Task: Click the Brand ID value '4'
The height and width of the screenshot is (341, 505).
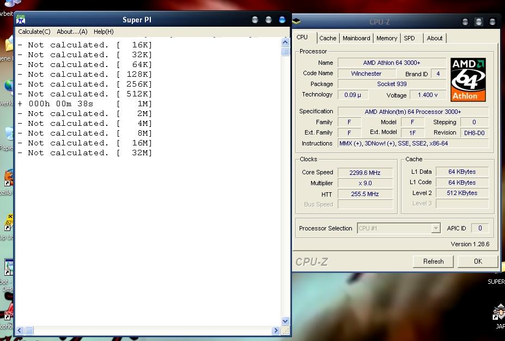Action: click(x=438, y=74)
